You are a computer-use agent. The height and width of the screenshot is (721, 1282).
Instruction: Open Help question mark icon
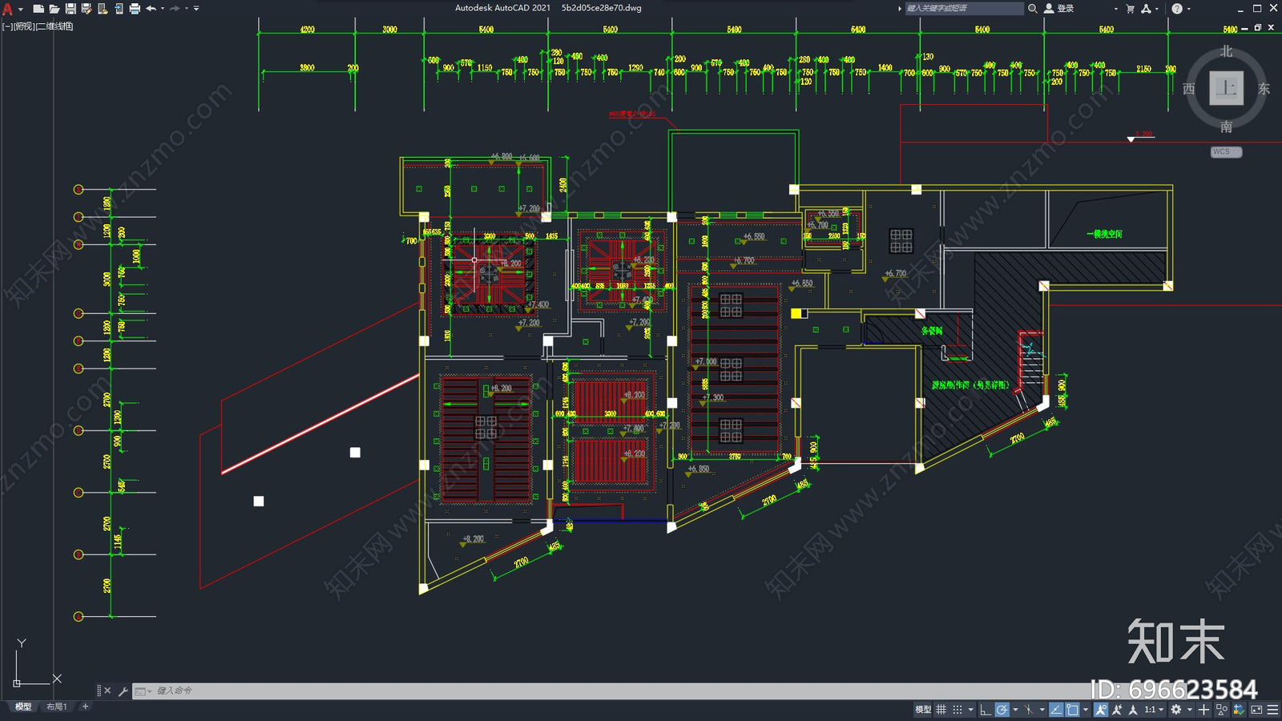1176,9
